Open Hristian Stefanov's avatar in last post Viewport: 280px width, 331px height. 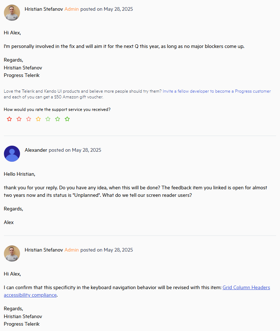tap(12, 253)
